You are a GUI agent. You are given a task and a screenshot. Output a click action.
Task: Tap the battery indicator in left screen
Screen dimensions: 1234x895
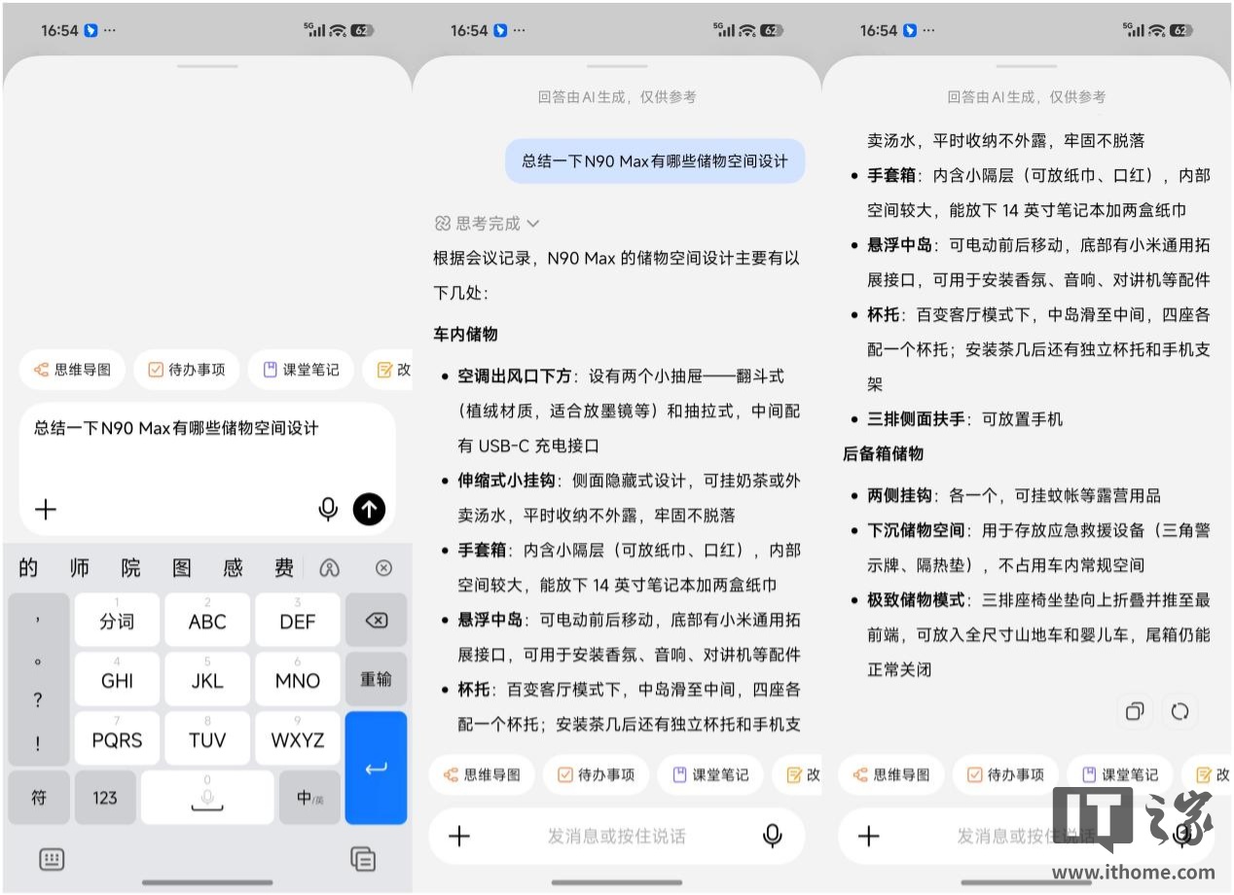point(362,30)
